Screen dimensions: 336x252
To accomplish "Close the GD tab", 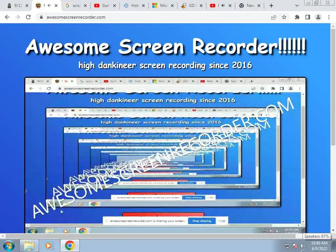I will point(201,6).
